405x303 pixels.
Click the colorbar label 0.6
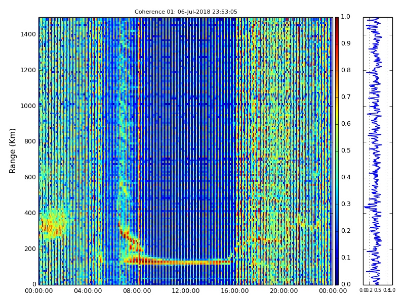[346, 124]
